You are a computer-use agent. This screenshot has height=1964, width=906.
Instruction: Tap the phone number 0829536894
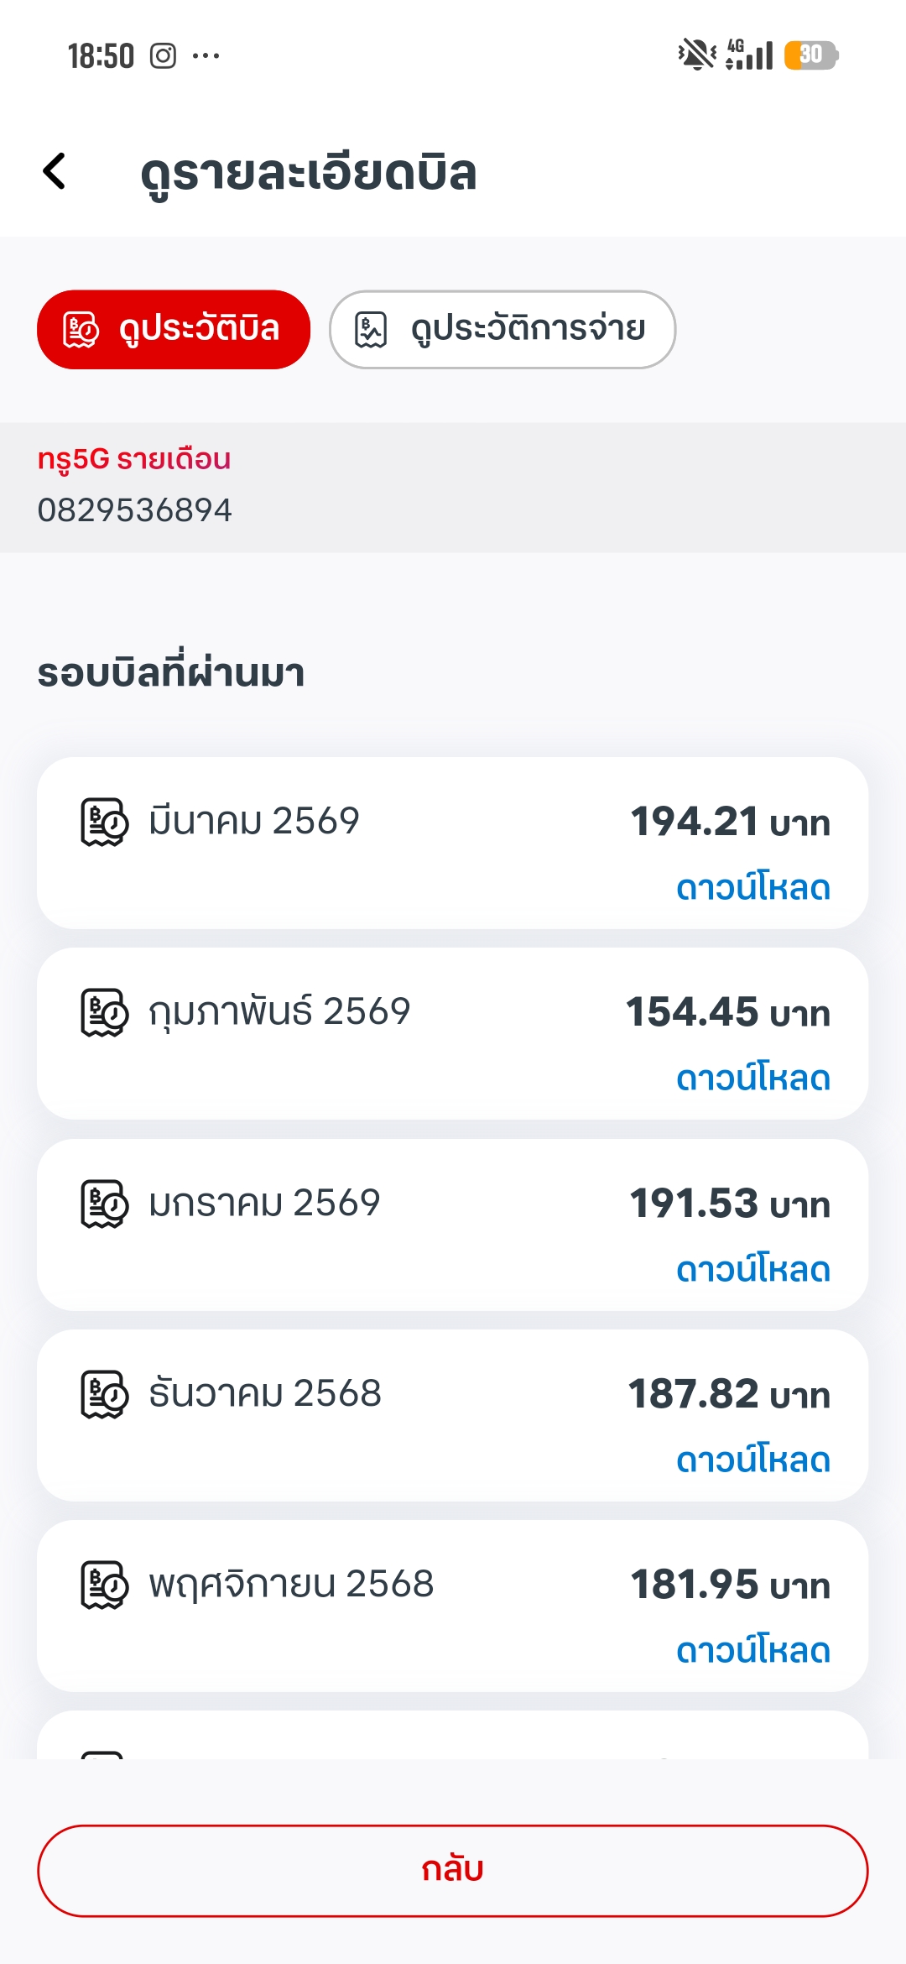(x=134, y=510)
